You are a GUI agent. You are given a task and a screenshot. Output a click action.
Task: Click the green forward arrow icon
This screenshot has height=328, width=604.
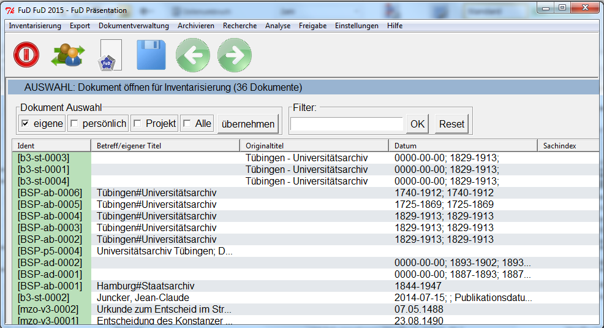click(x=235, y=55)
